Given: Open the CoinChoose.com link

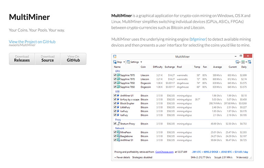Looking at the screenshot, I should click(x=164, y=152).
